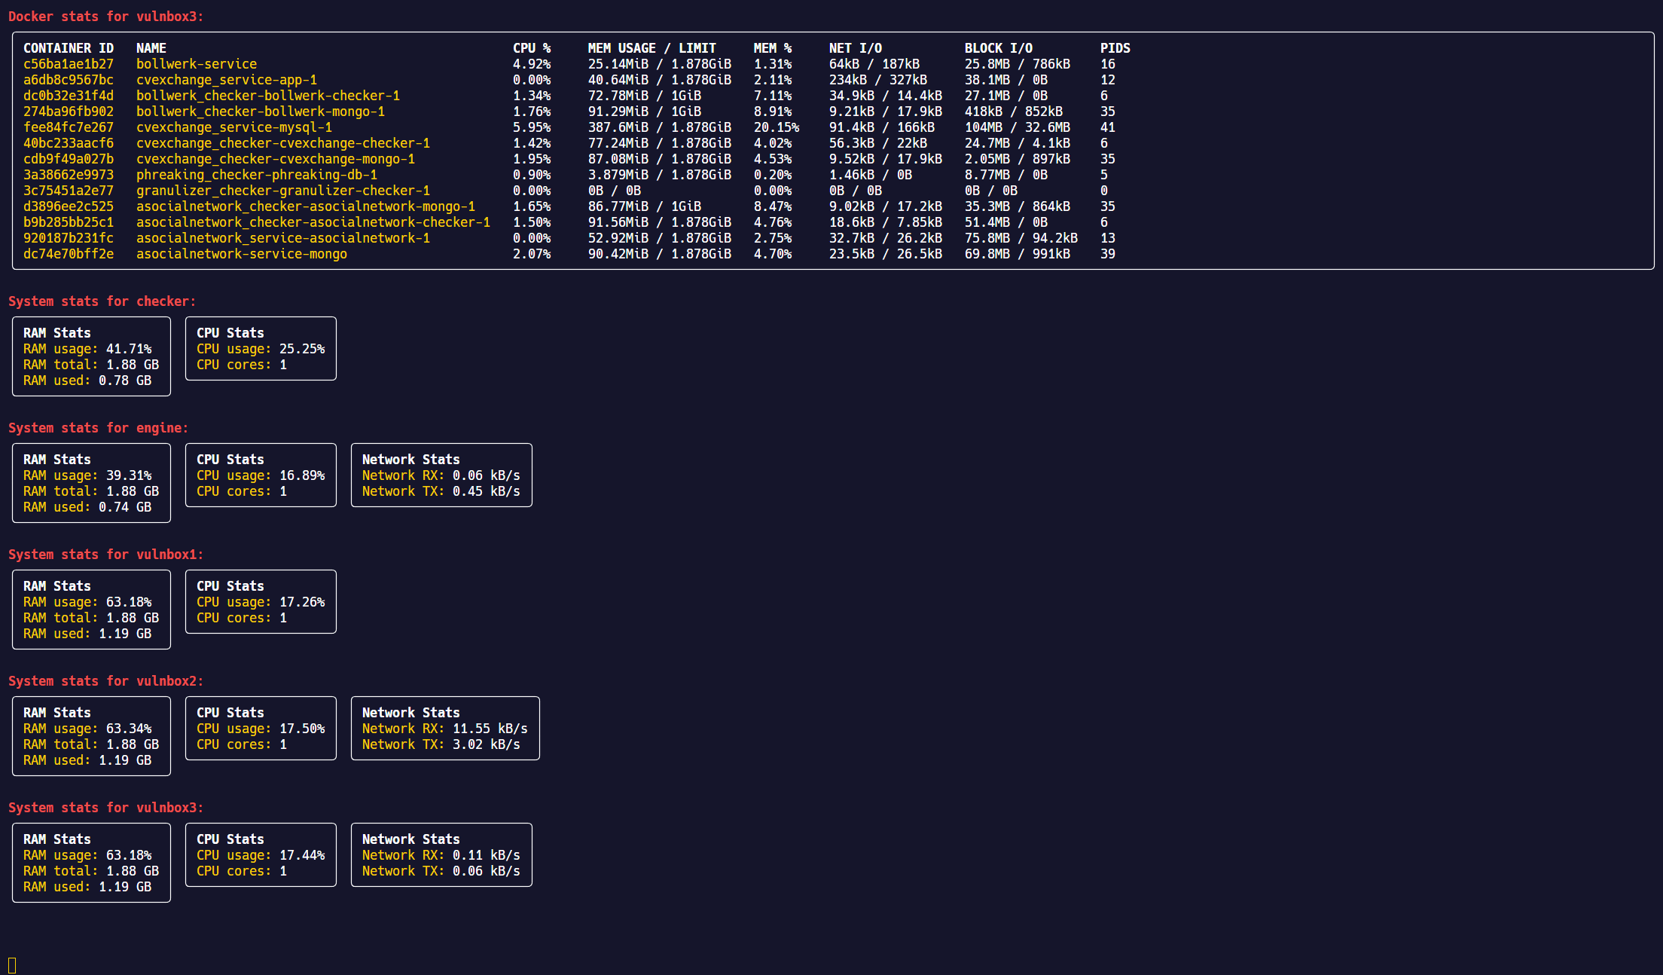
Task: Select the bollwerk-service container row
Action: (x=196, y=64)
